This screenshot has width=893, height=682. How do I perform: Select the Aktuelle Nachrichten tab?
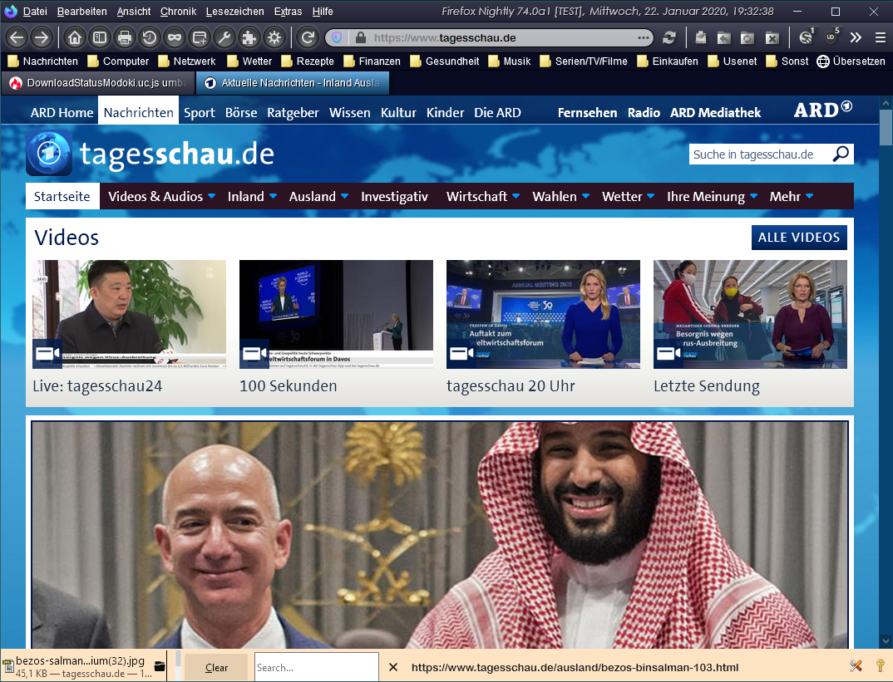pyautogui.click(x=293, y=83)
